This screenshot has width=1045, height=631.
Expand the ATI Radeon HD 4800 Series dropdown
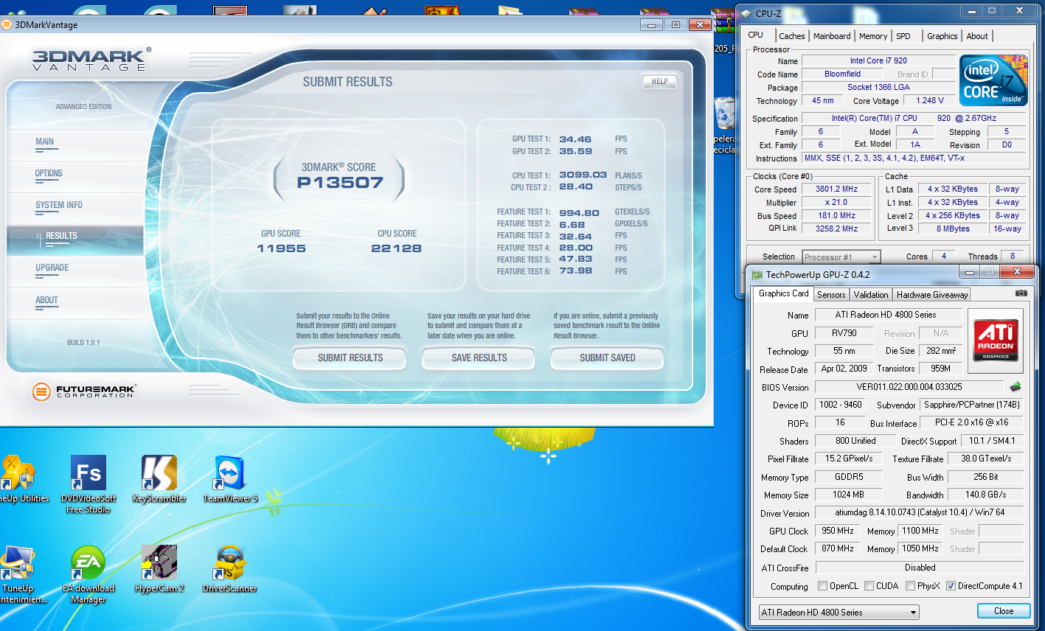pyautogui.click(x=839, y=612)
